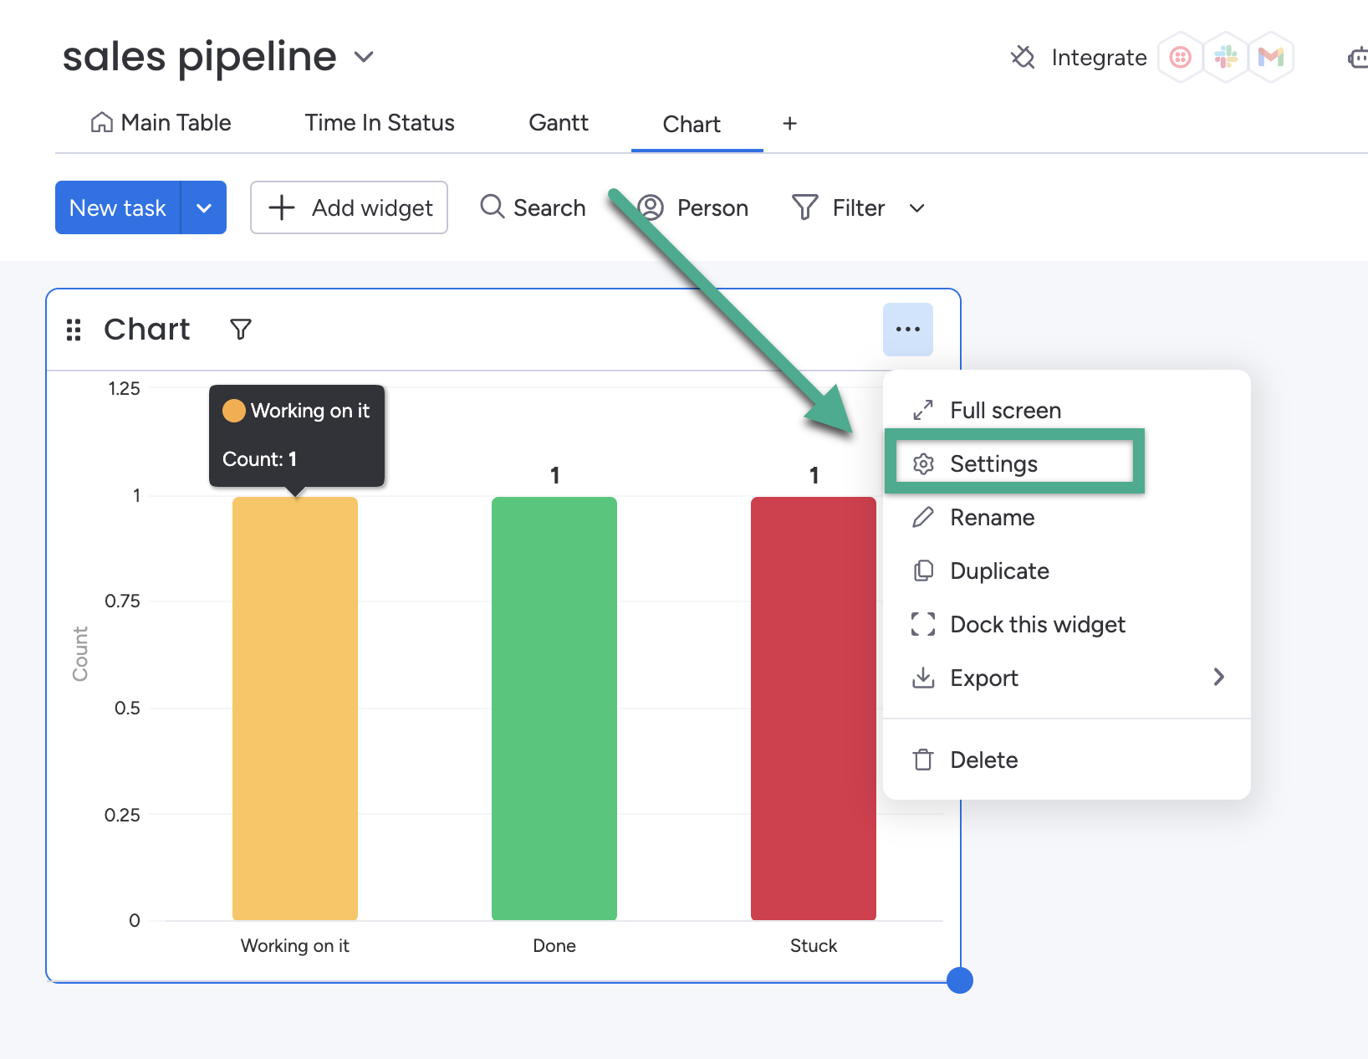Click the blue widget resize handle
The height and width of the screenshot is (1059, 1368).
[960, 980]
